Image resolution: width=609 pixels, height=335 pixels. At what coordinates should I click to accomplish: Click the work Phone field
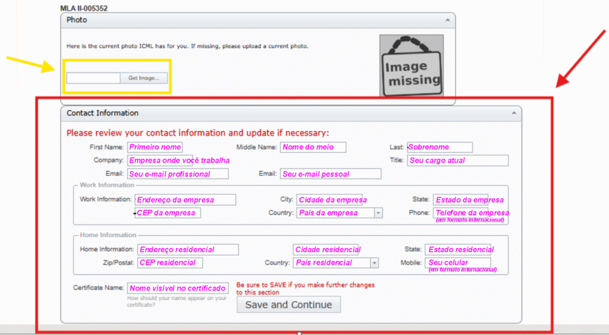tap(470, 213)
